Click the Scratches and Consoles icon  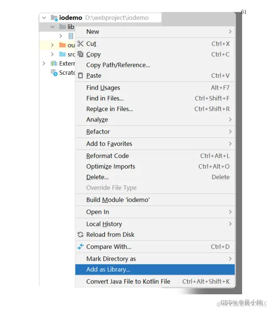pyautogui.click(x=54, y=72)
